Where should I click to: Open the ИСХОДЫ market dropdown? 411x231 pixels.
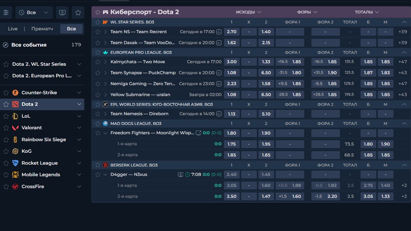(x=249, y=12)
